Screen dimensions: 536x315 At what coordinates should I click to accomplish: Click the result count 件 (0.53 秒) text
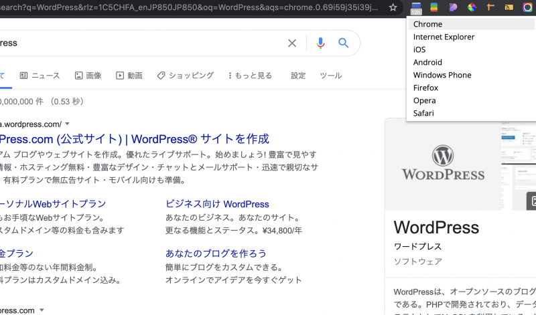pyautogui.click(x=42, y=102)
